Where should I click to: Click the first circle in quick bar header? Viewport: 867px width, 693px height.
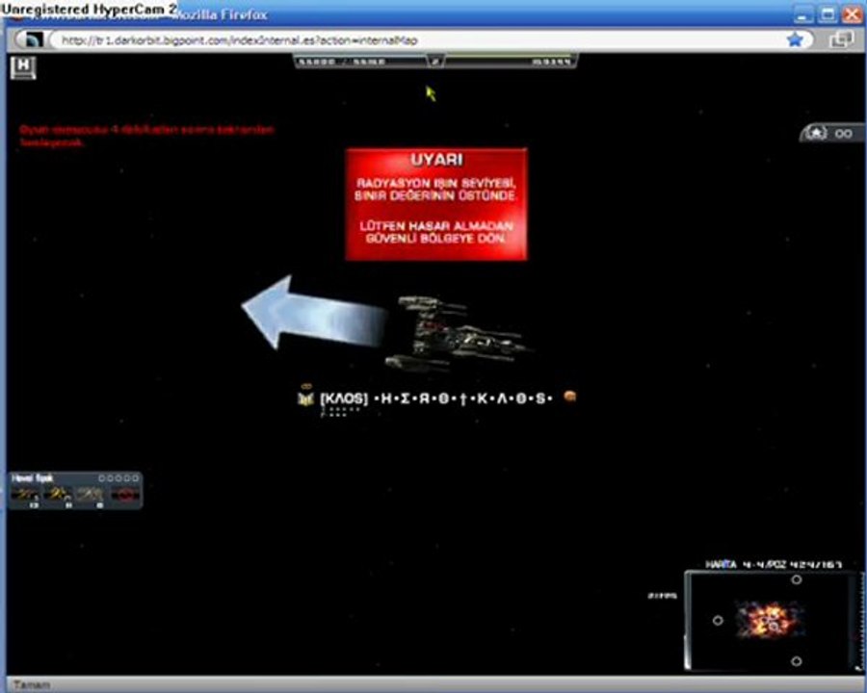[102, 478]
